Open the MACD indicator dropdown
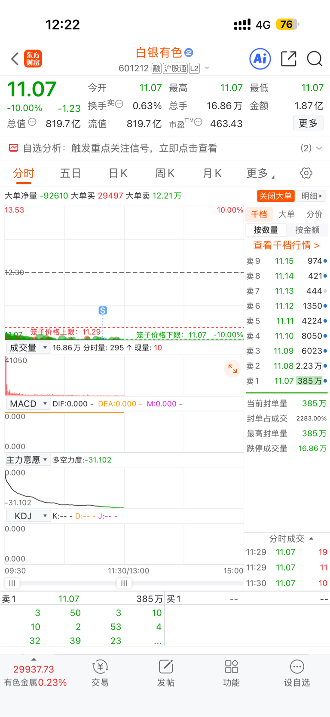This screenshot has height=717, width=330. click(x=28, y=404)
